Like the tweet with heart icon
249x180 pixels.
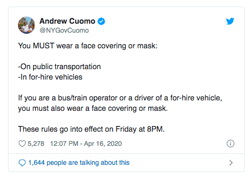point(22,144)
